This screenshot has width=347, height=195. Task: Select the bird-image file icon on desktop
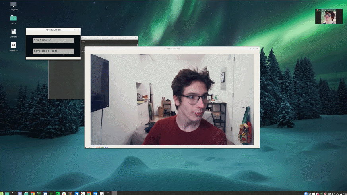14,46
